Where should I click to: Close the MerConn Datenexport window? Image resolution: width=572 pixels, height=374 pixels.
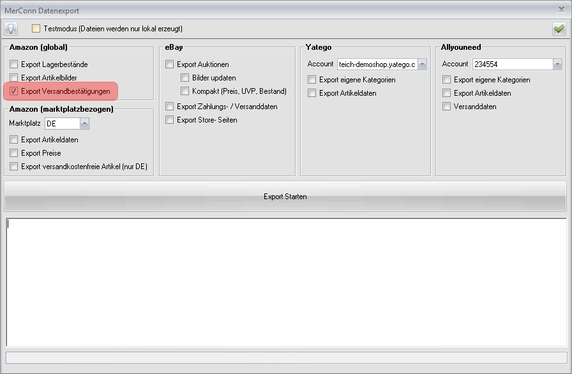pyautogui.click(x=561, y=10)
